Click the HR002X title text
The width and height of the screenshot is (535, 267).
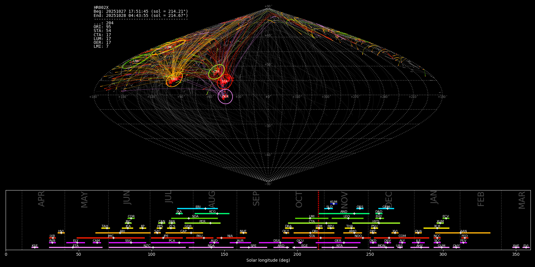[x=101, y=8]
